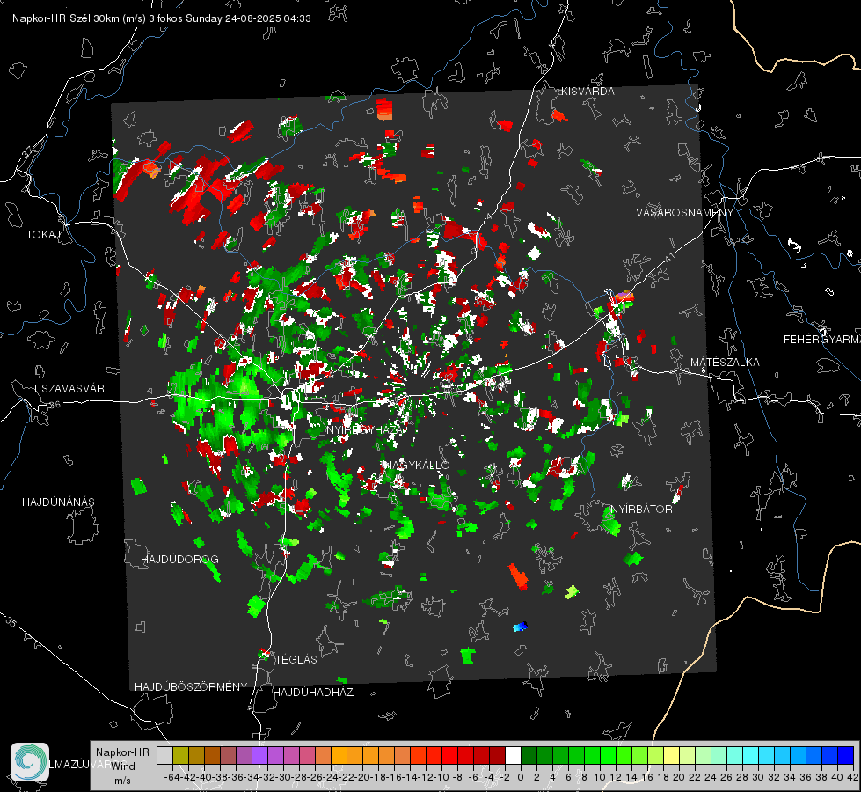This screenshot has height=792, width=861.
Task: Click the dark green swatch between 0 and 2
Action: click(x=529, y=755)
